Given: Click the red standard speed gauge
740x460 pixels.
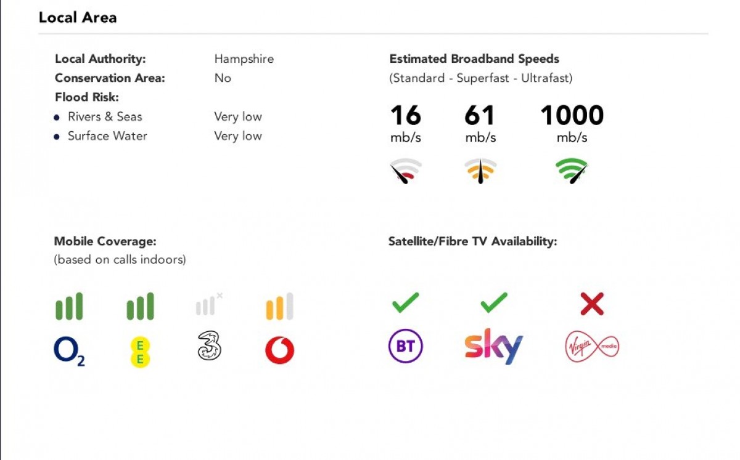Looking at the screenshot, I should click(406, 171).
